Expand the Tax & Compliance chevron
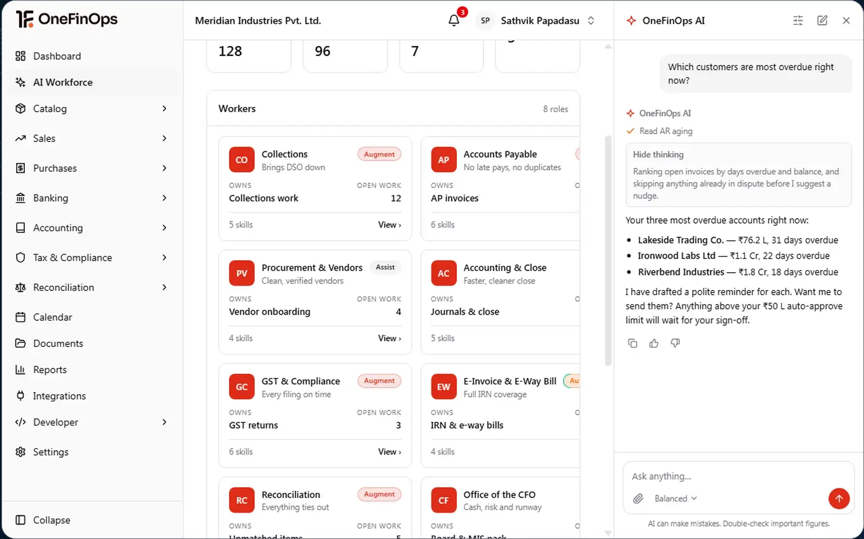 click(x=164, y=258)
